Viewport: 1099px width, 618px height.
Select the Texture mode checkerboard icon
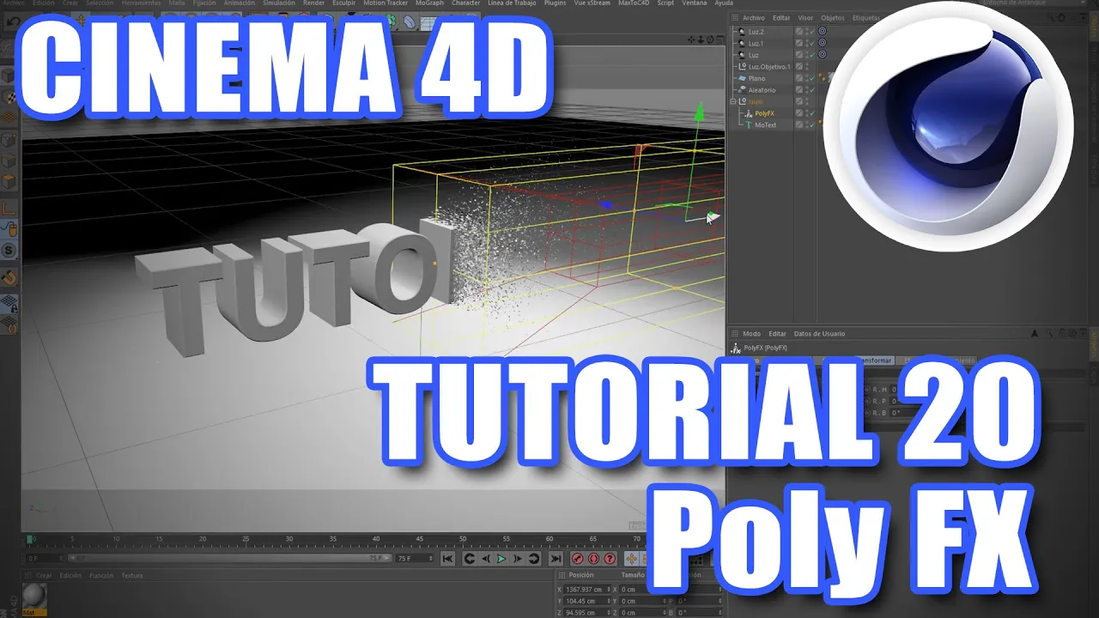pyautogui.click(x=9, y=96)
